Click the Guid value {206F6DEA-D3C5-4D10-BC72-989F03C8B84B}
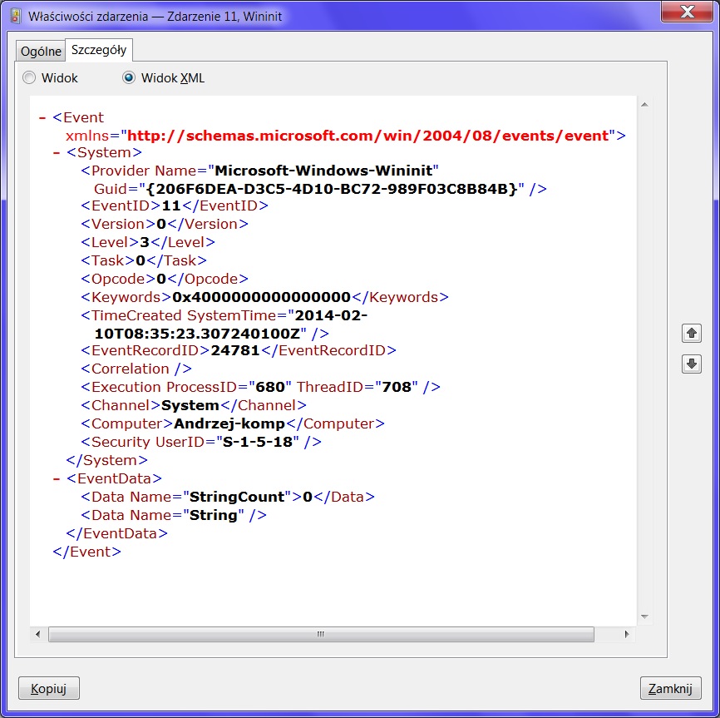Viewport: 720px width, 718px height. 332,189
